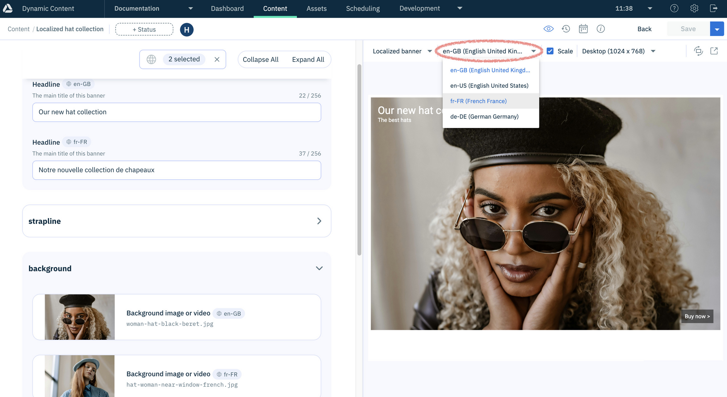Open visualization in new window icon
Image resolution: width=727 pixels, height=397 pixels.
[x=714, y=51]
